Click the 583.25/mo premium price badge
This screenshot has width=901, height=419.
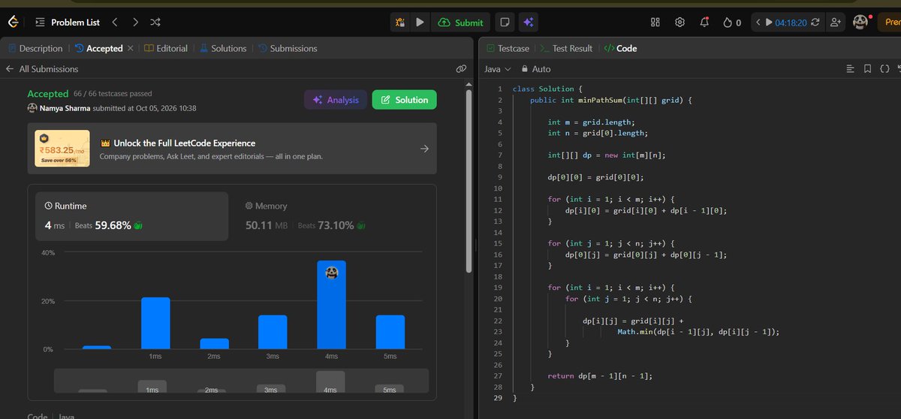62,149
